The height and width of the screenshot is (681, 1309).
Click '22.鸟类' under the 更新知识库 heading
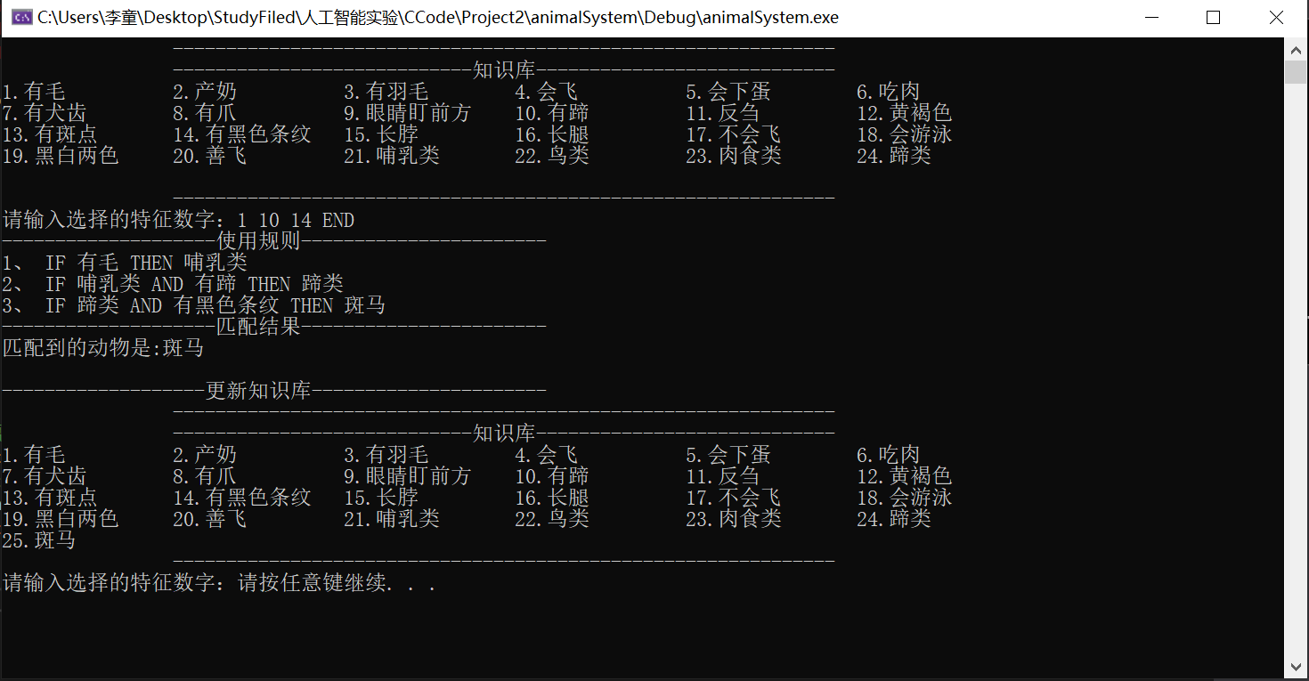point(552,519)
